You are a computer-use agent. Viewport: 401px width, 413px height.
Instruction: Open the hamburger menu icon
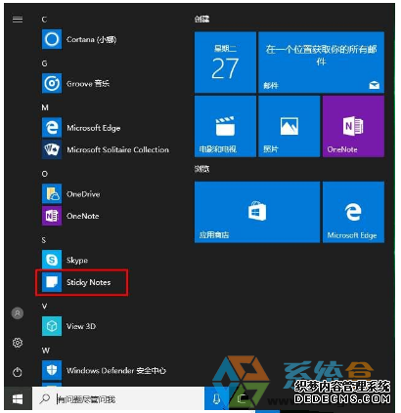[x=18, y=20]
